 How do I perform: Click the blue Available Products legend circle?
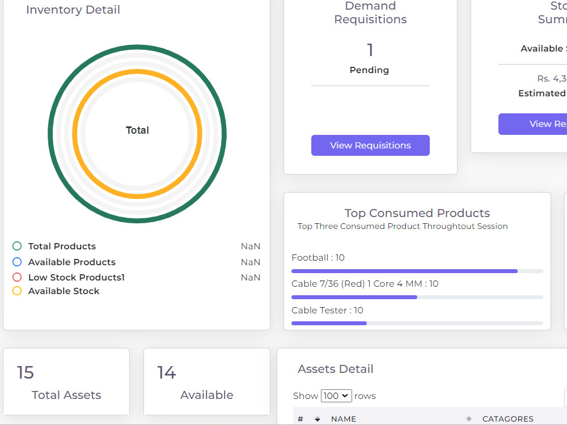[17, 262]
